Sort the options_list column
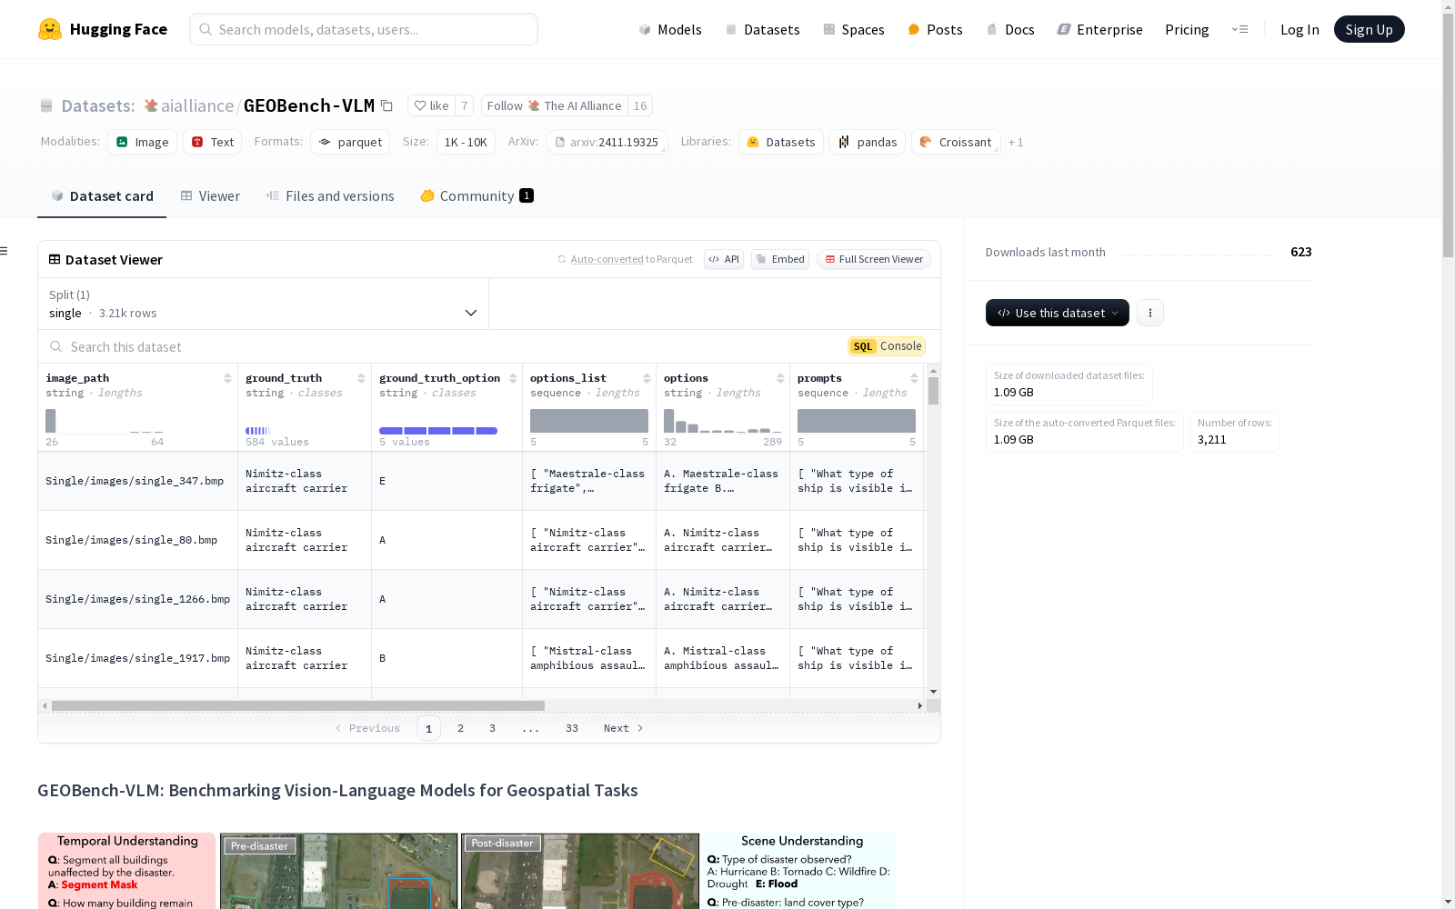1455x909 pixels. pyautogui.click(x=647, y=378)
